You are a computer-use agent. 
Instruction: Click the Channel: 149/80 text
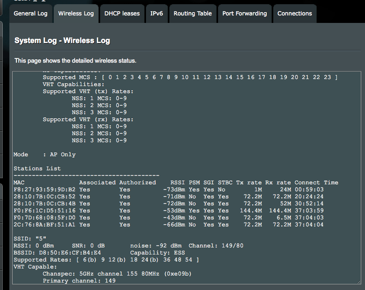pos(216,246)
